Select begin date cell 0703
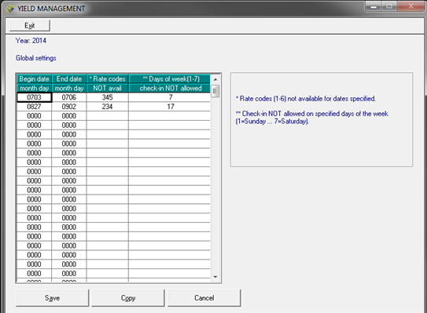 [34, 97]
